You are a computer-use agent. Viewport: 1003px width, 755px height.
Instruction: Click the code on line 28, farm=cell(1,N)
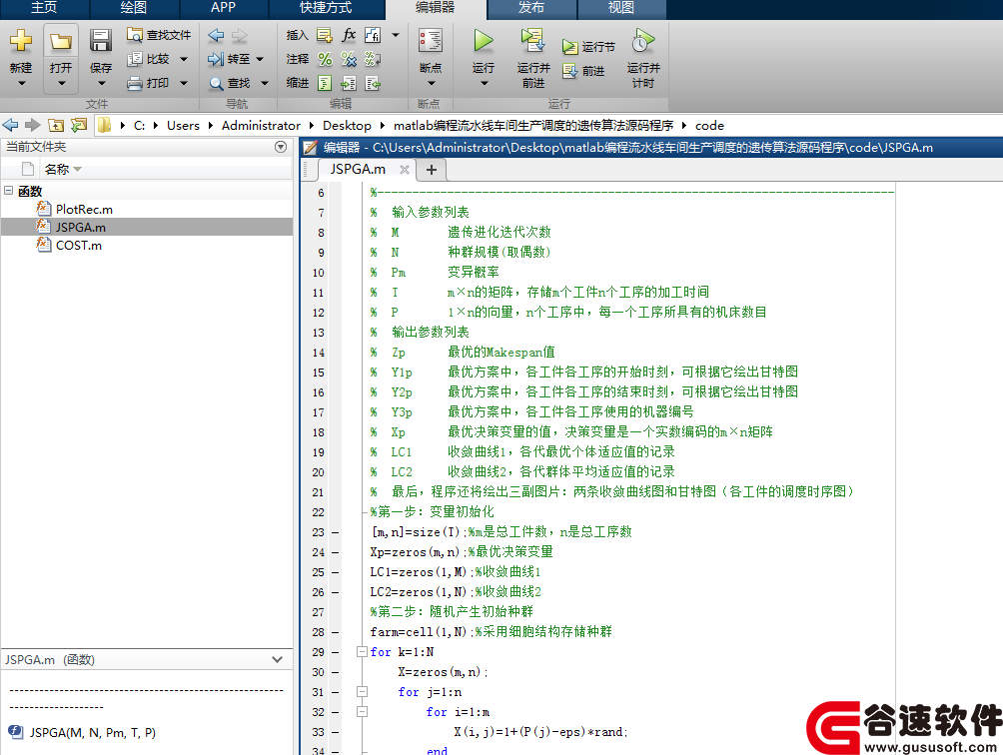pos(422,632)
